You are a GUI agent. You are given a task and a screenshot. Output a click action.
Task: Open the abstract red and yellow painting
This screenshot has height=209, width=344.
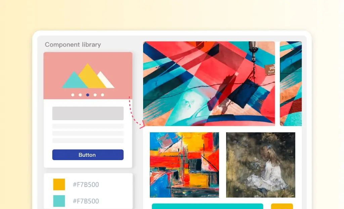pos(184,165)
